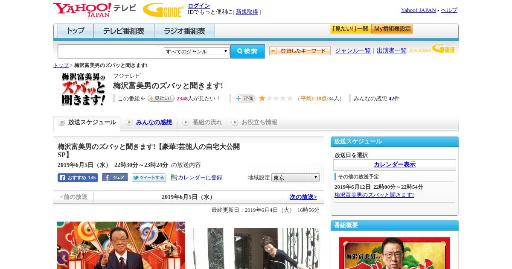Expand the すべてのジャンル dropdown
The height and width of the screenshot is (269, 512).
[x=197, y=51]
